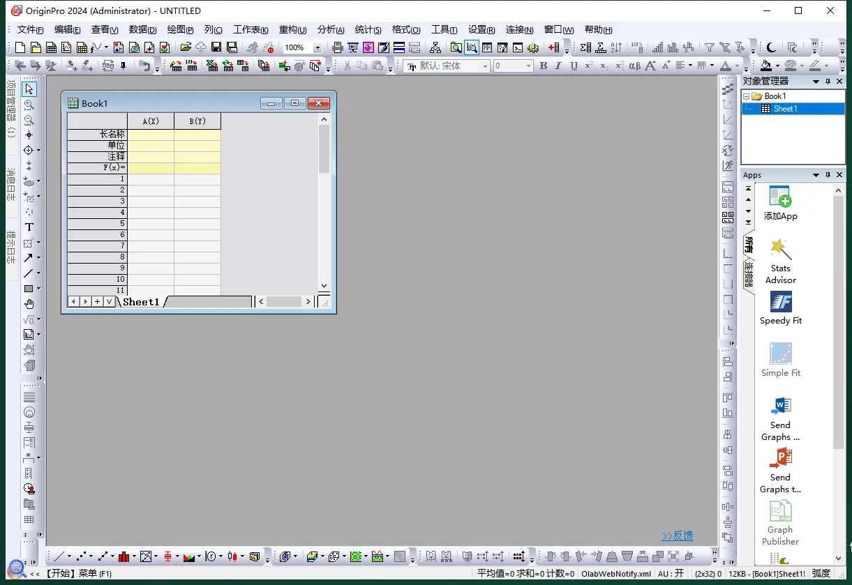Screen dimensions: 852x585
Task: Open the font size dropdown
Action: click(x=528, y=66)
